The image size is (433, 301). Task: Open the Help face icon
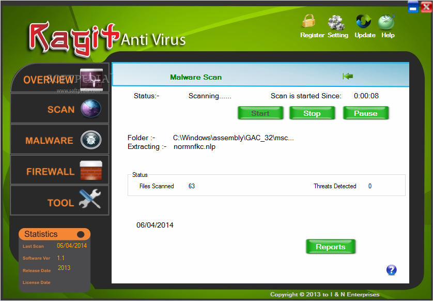coord(386,22)
